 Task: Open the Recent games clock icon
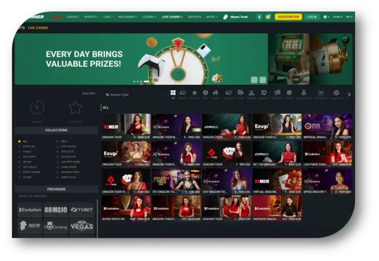37,107
